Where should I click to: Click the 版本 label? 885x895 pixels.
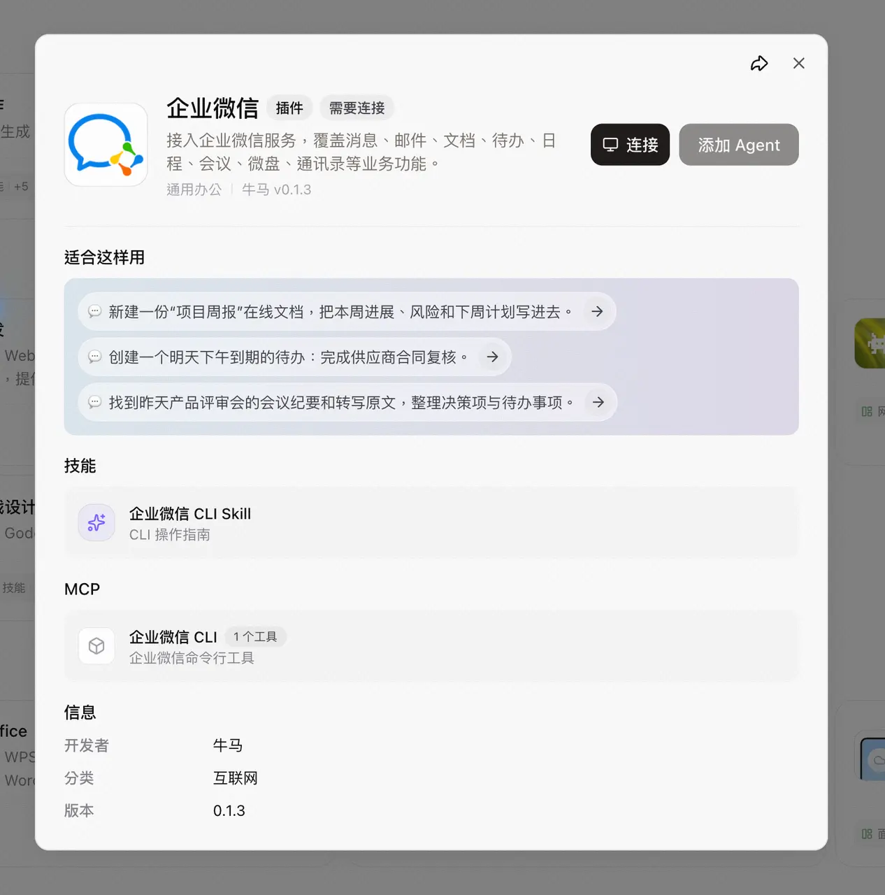tap(79, 811)
